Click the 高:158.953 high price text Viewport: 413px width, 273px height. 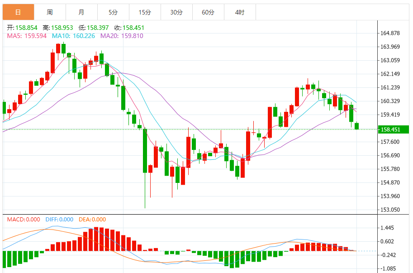pos(58,28)
